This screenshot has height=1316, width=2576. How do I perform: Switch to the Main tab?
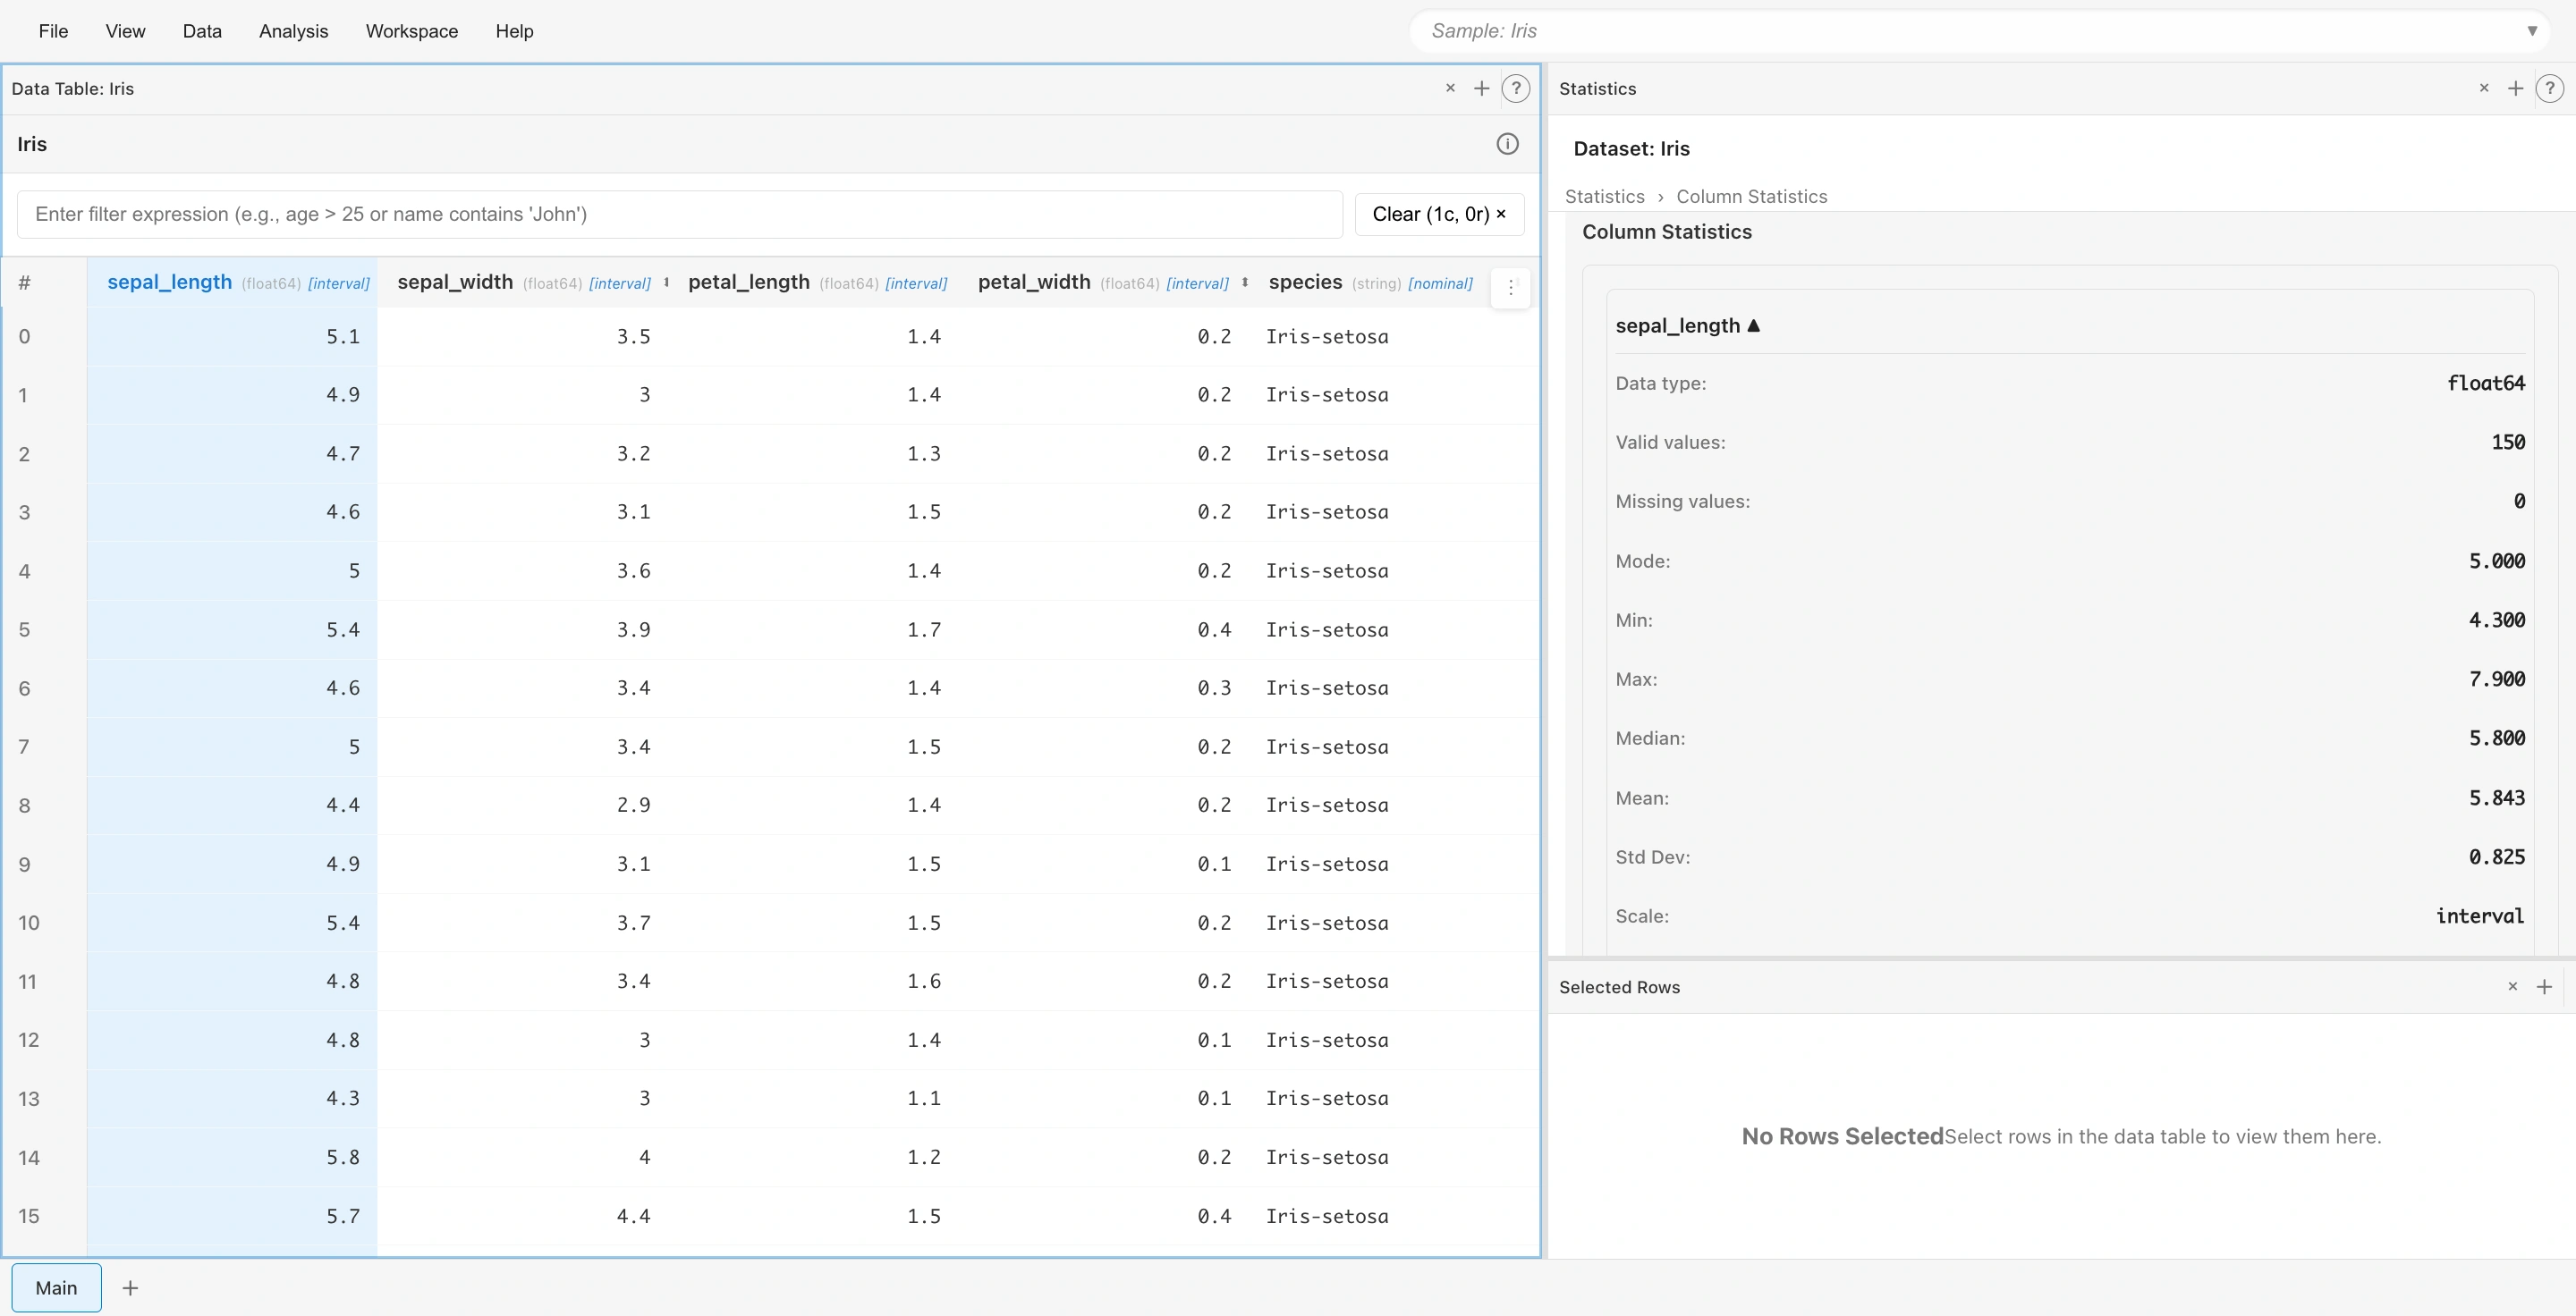56,1288
